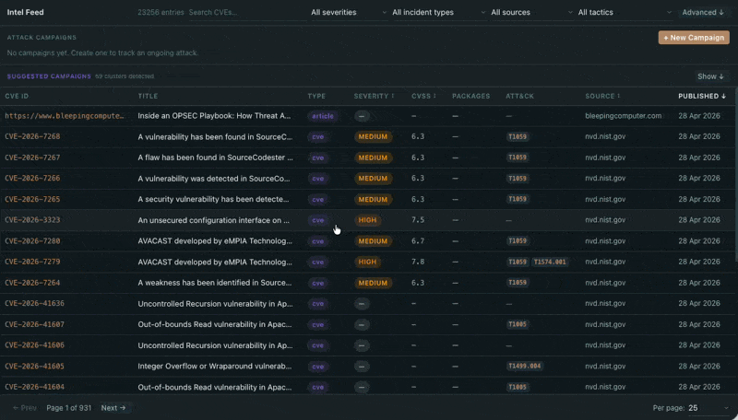738x420 pixels.
Task: Click the vertical scrollbar of the table
Action: [735, 174]
